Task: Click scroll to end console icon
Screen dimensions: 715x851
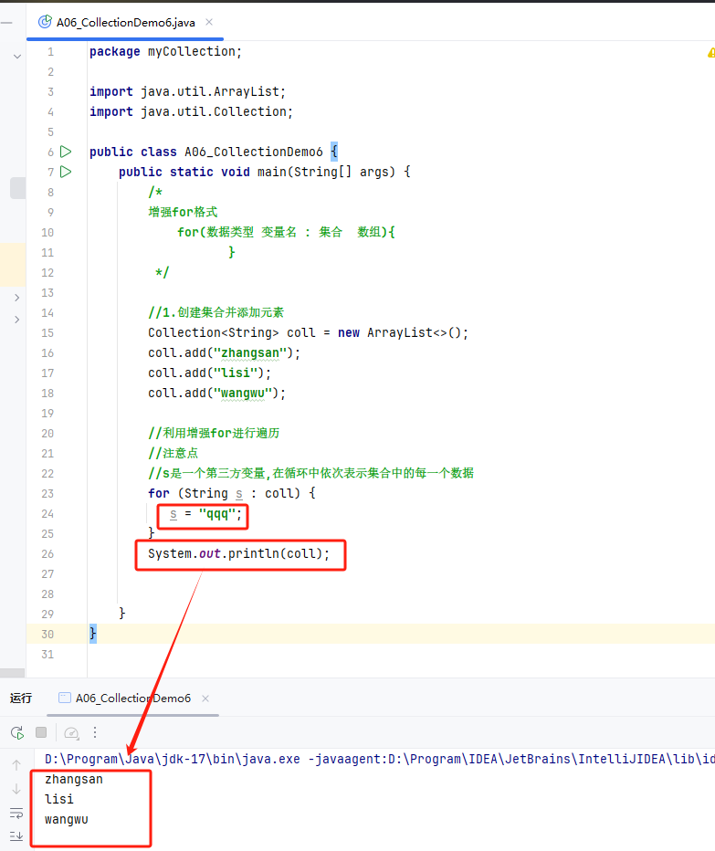Action: coord(16,835)
